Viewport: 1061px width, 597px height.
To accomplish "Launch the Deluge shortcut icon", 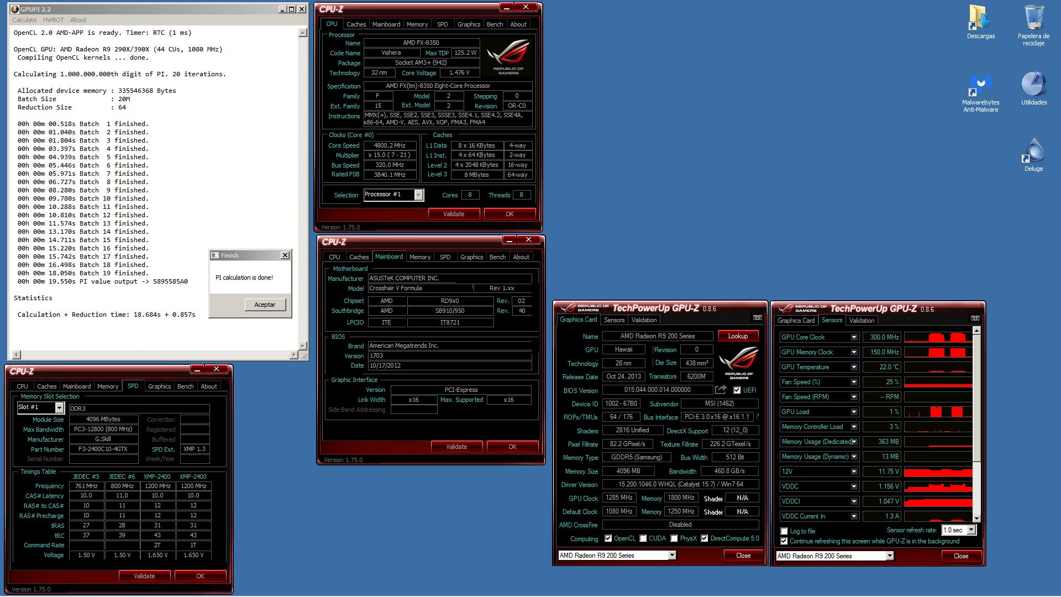I will coord(1033,154).
